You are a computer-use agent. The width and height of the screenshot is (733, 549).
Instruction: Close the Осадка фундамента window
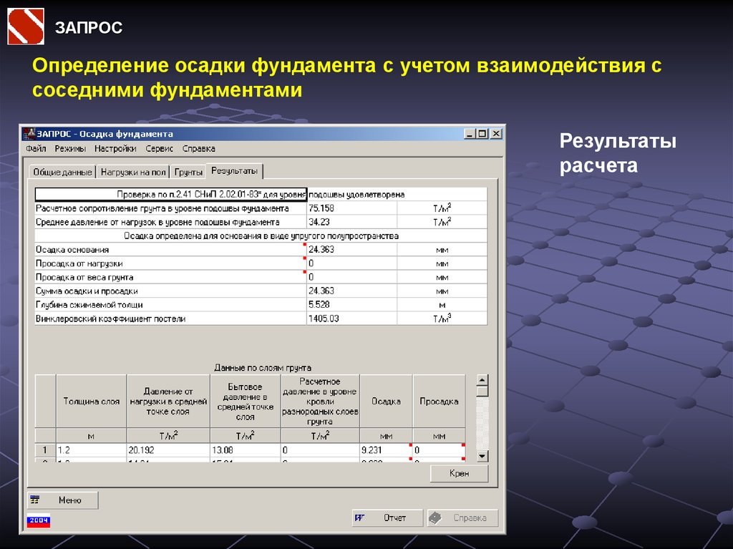pos(496,134)
